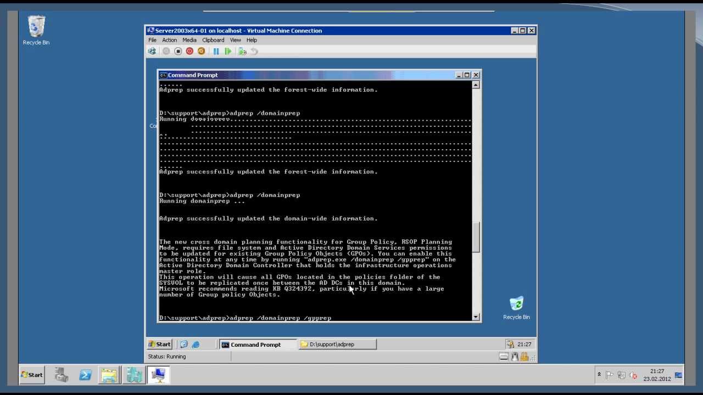This screenshot has height=395, width=703.
Task: Open the Media menu
Action: coord(189,40)
